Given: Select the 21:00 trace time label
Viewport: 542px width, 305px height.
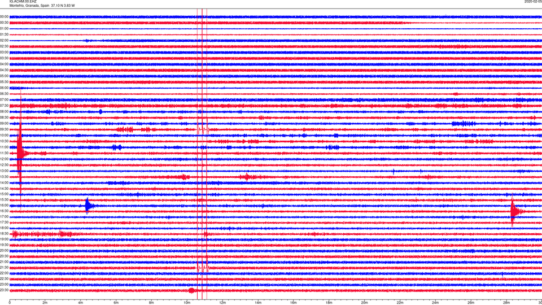Looking at the screenshot, I should tap(4, 262).
